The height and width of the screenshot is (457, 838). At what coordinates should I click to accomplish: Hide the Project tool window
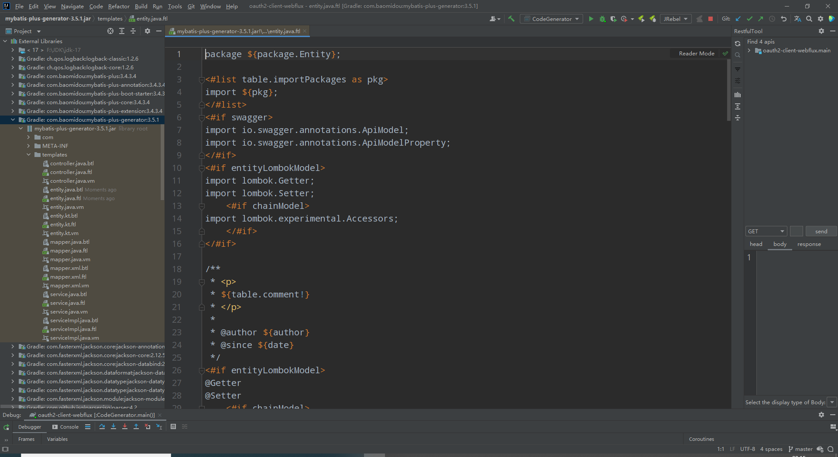(x=159, y=31)
